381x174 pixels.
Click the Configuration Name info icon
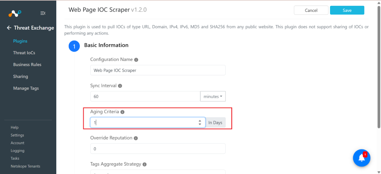click(136, 60)
